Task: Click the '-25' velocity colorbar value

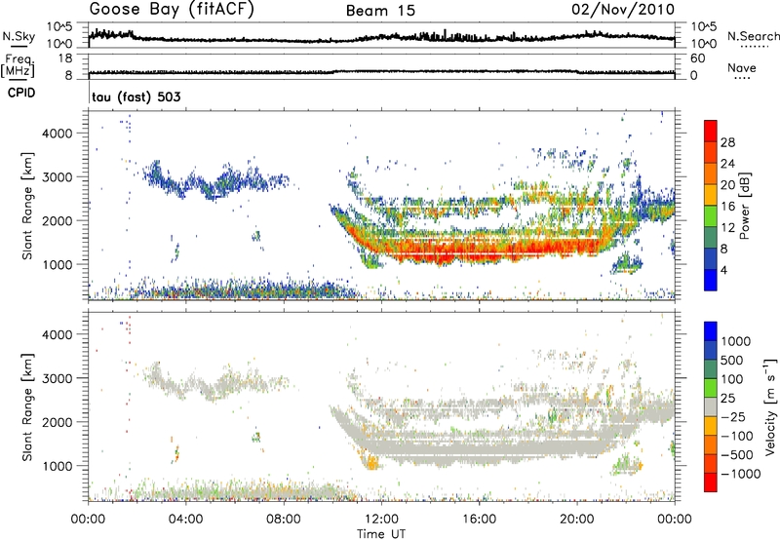Action: [733, 416]
